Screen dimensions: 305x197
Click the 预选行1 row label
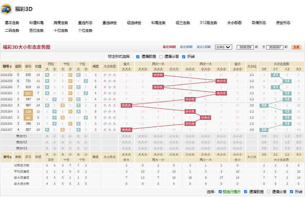click(22, 136)
